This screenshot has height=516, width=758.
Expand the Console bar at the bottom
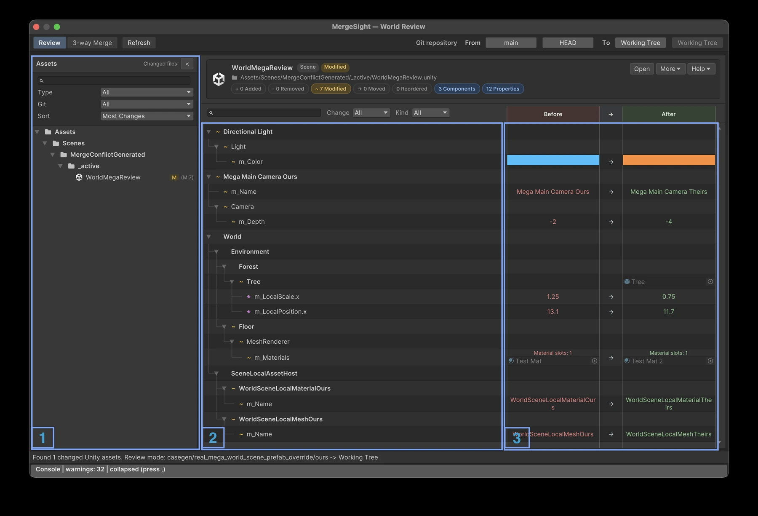(x=379, y=469)
